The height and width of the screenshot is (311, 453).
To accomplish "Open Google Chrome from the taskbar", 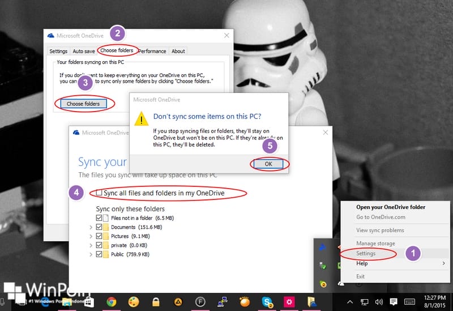I will point(112,301).
